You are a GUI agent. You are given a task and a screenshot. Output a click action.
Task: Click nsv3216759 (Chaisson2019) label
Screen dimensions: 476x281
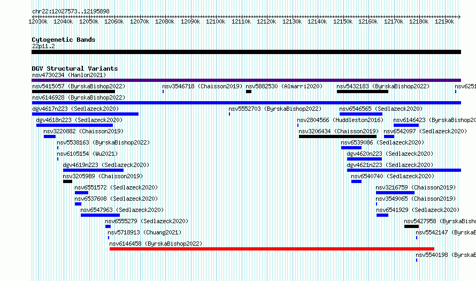point(416,187)
